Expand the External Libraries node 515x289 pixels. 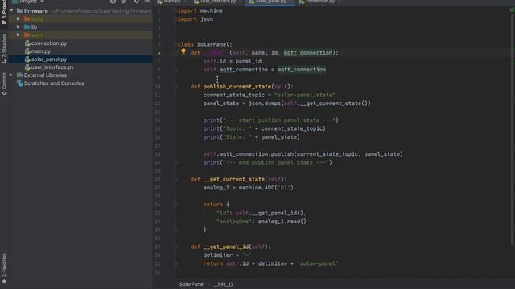tap(11, 75)
